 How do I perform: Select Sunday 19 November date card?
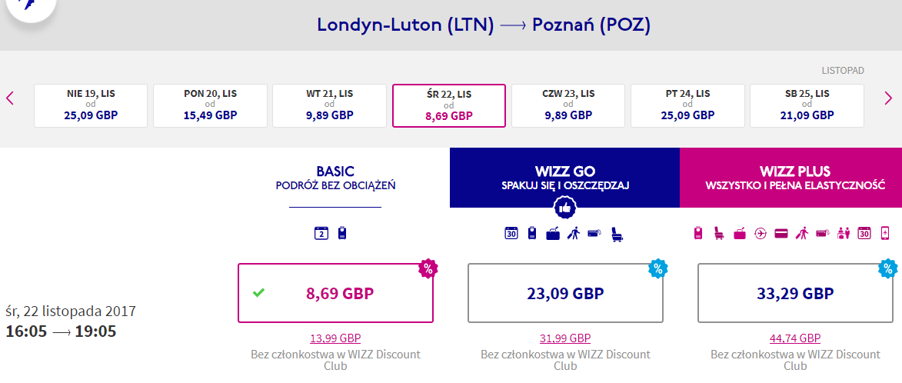91,106
